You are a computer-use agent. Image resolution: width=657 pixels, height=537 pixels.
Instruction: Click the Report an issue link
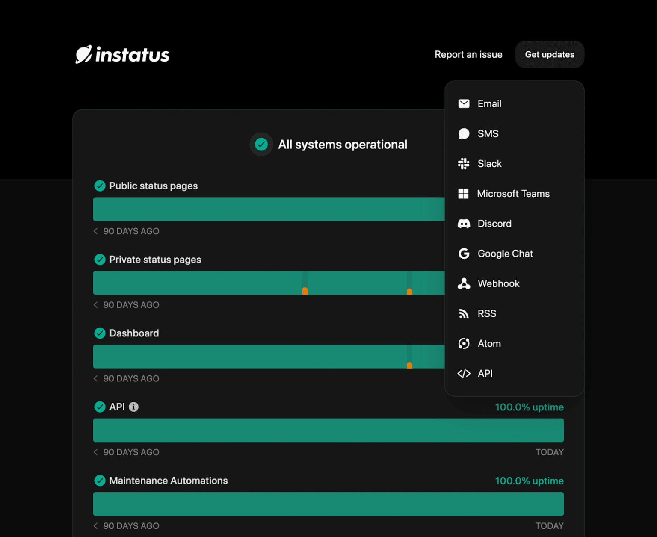(468, 55)
